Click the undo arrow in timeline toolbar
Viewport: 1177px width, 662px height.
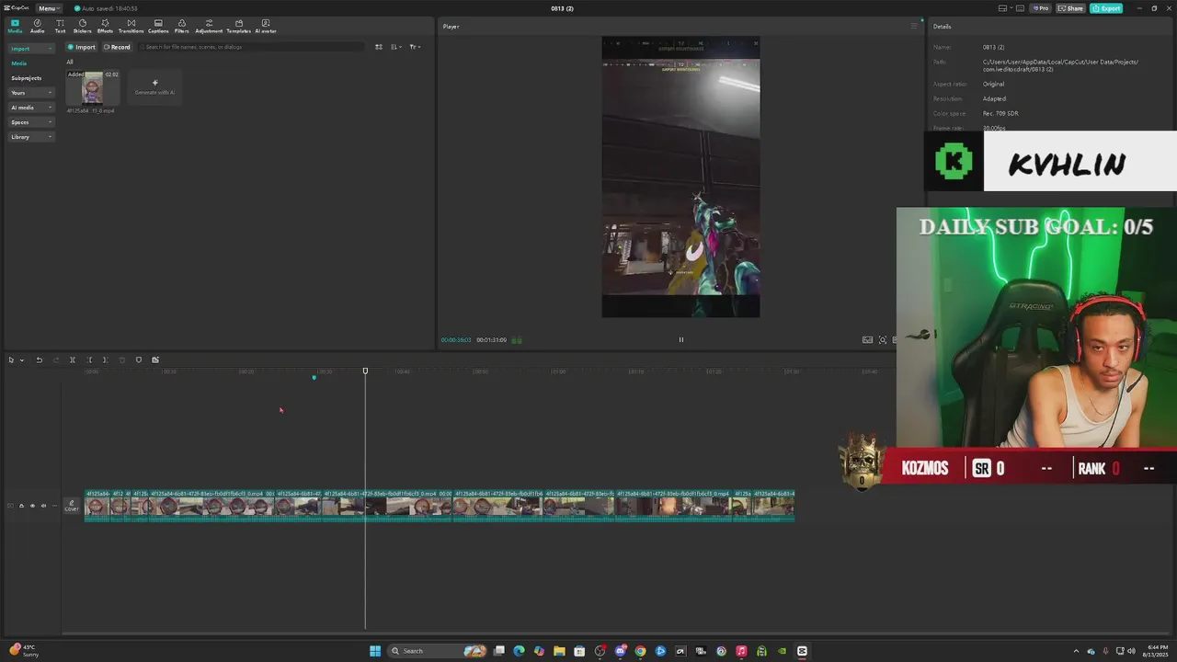[40, 360]
